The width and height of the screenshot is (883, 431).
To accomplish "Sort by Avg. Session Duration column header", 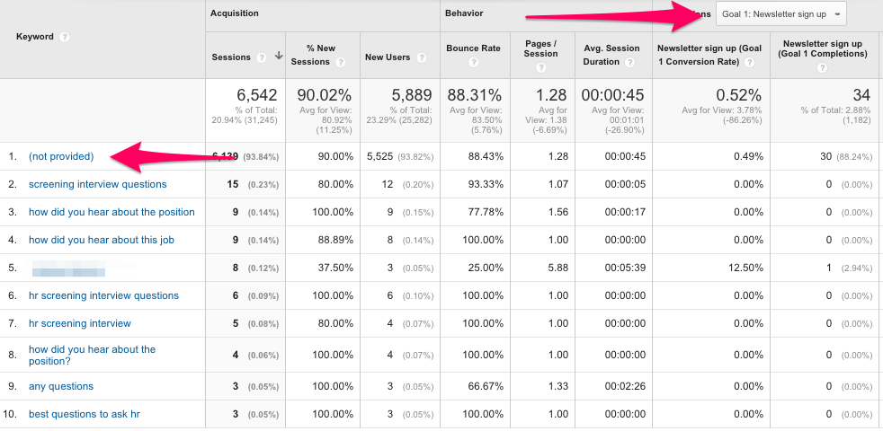I will (611, 55).
